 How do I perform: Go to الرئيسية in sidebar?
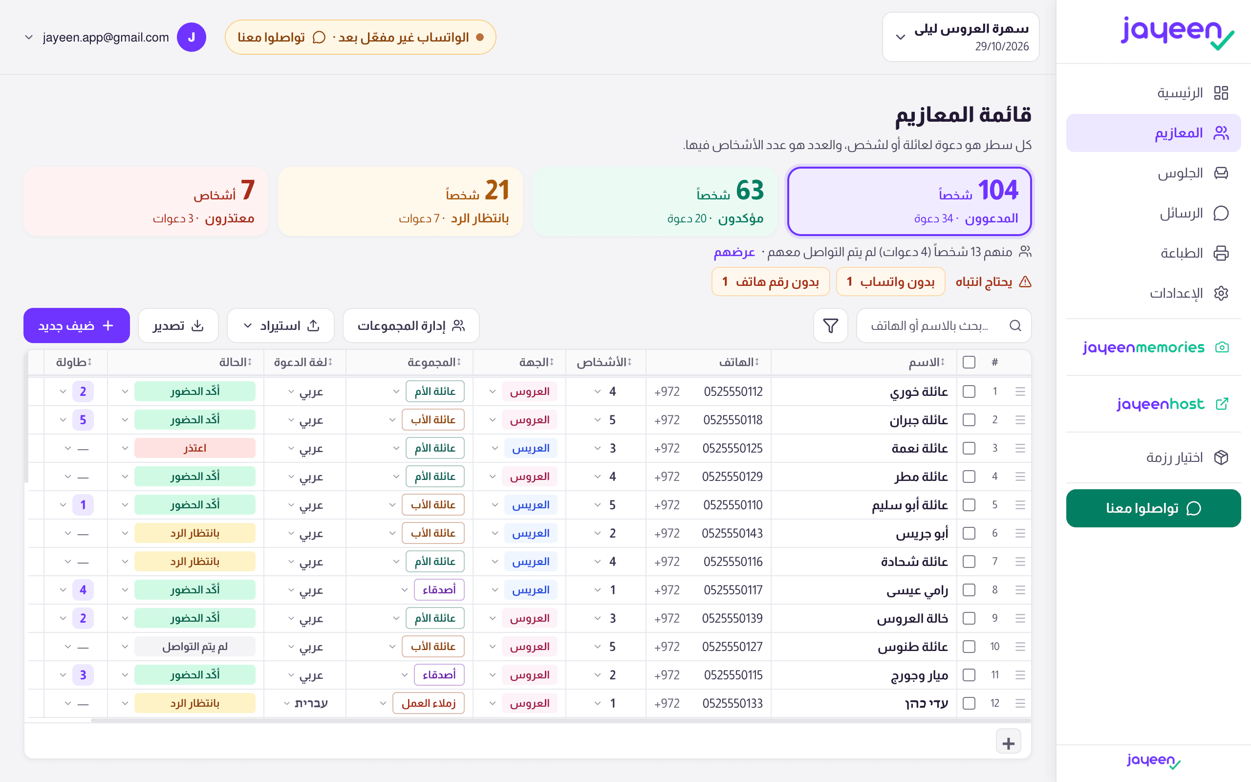tap(1153, 93)
